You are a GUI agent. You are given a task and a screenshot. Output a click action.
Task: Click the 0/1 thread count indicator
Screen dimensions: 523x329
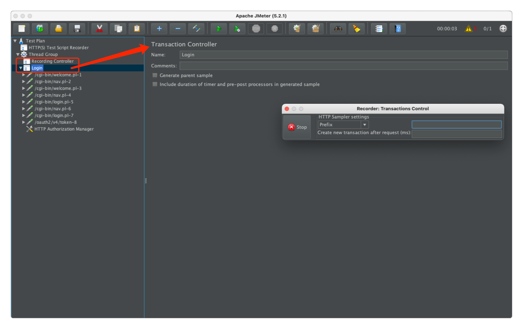click(x=488, y=29)
